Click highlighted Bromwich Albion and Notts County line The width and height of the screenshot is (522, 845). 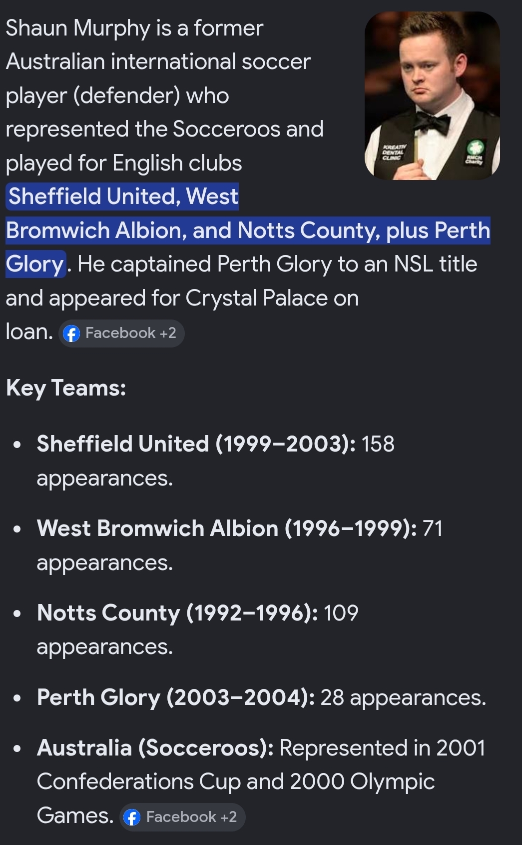[x=248, y=230]
